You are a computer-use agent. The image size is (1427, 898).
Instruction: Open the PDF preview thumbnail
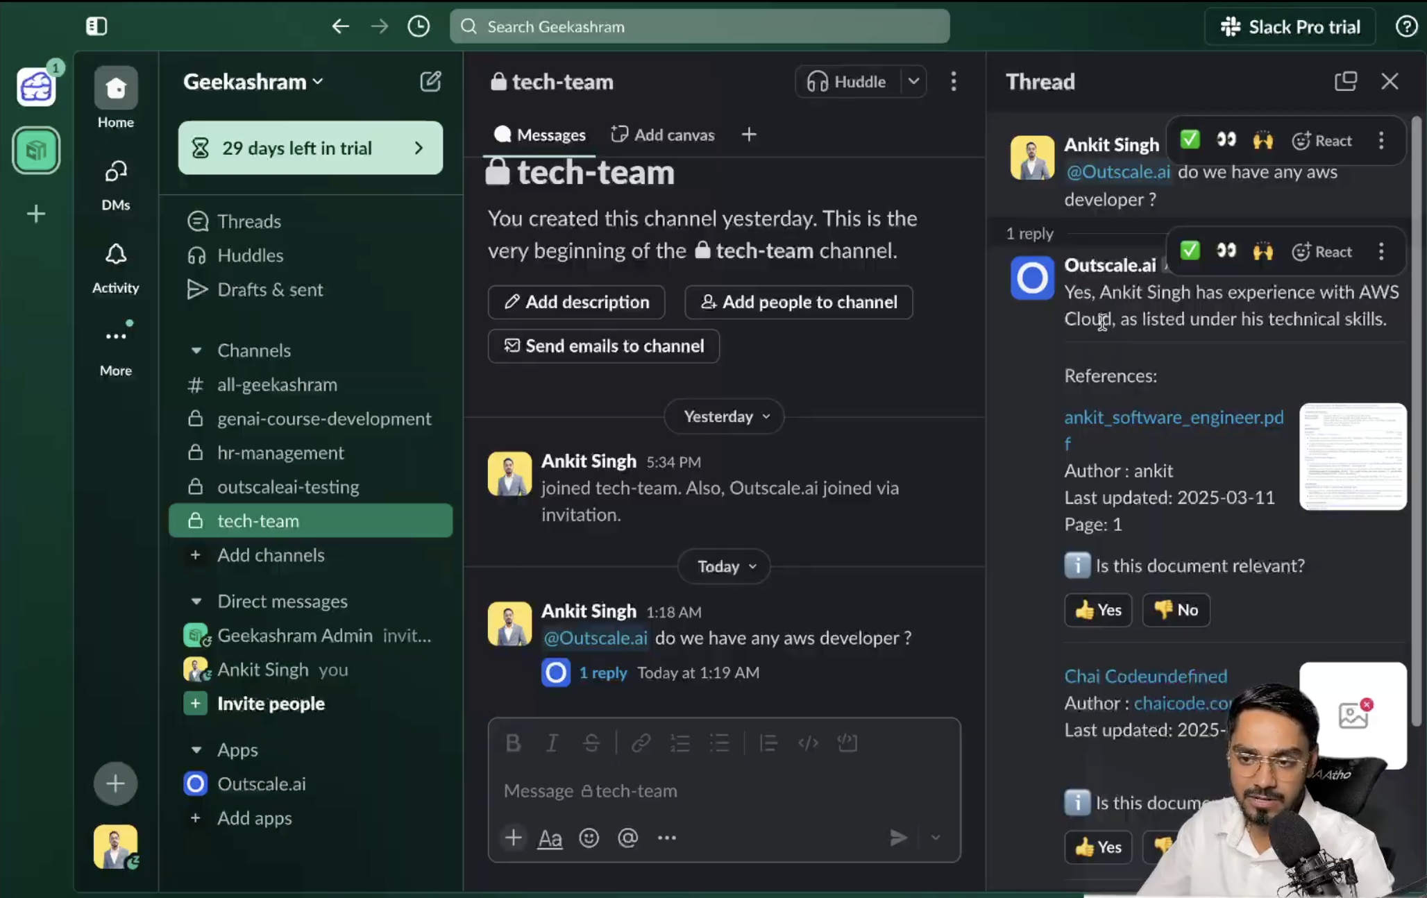(x=1353, y=457)
